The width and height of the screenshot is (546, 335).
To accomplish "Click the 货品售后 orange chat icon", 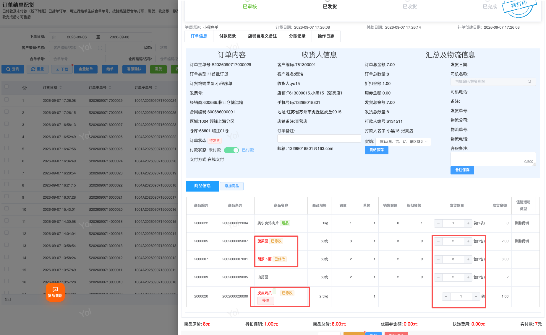I will 55,292.
